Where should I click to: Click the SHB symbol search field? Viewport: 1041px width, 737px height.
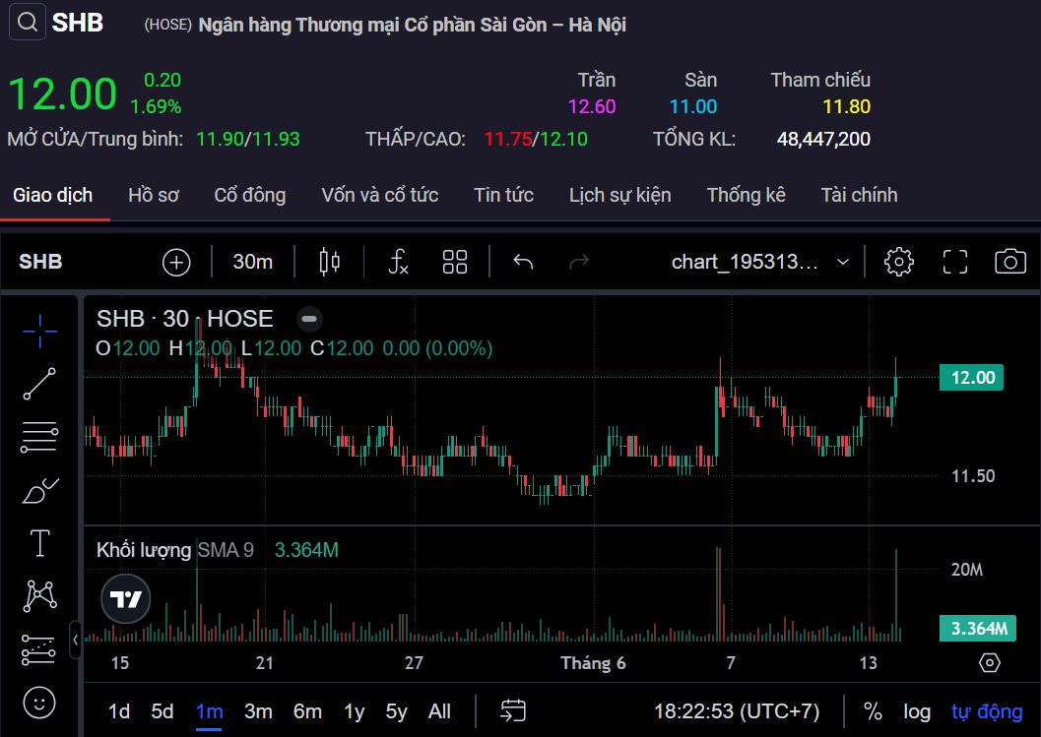tap(40, 262)
